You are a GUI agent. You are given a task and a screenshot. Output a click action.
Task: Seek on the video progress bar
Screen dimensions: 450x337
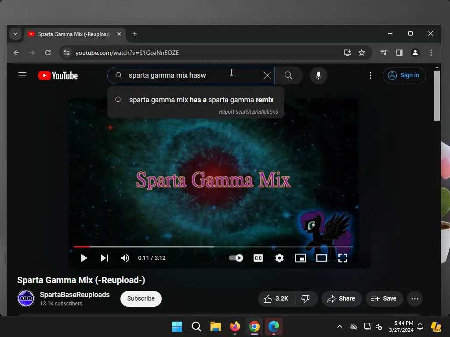click(213, 247)
